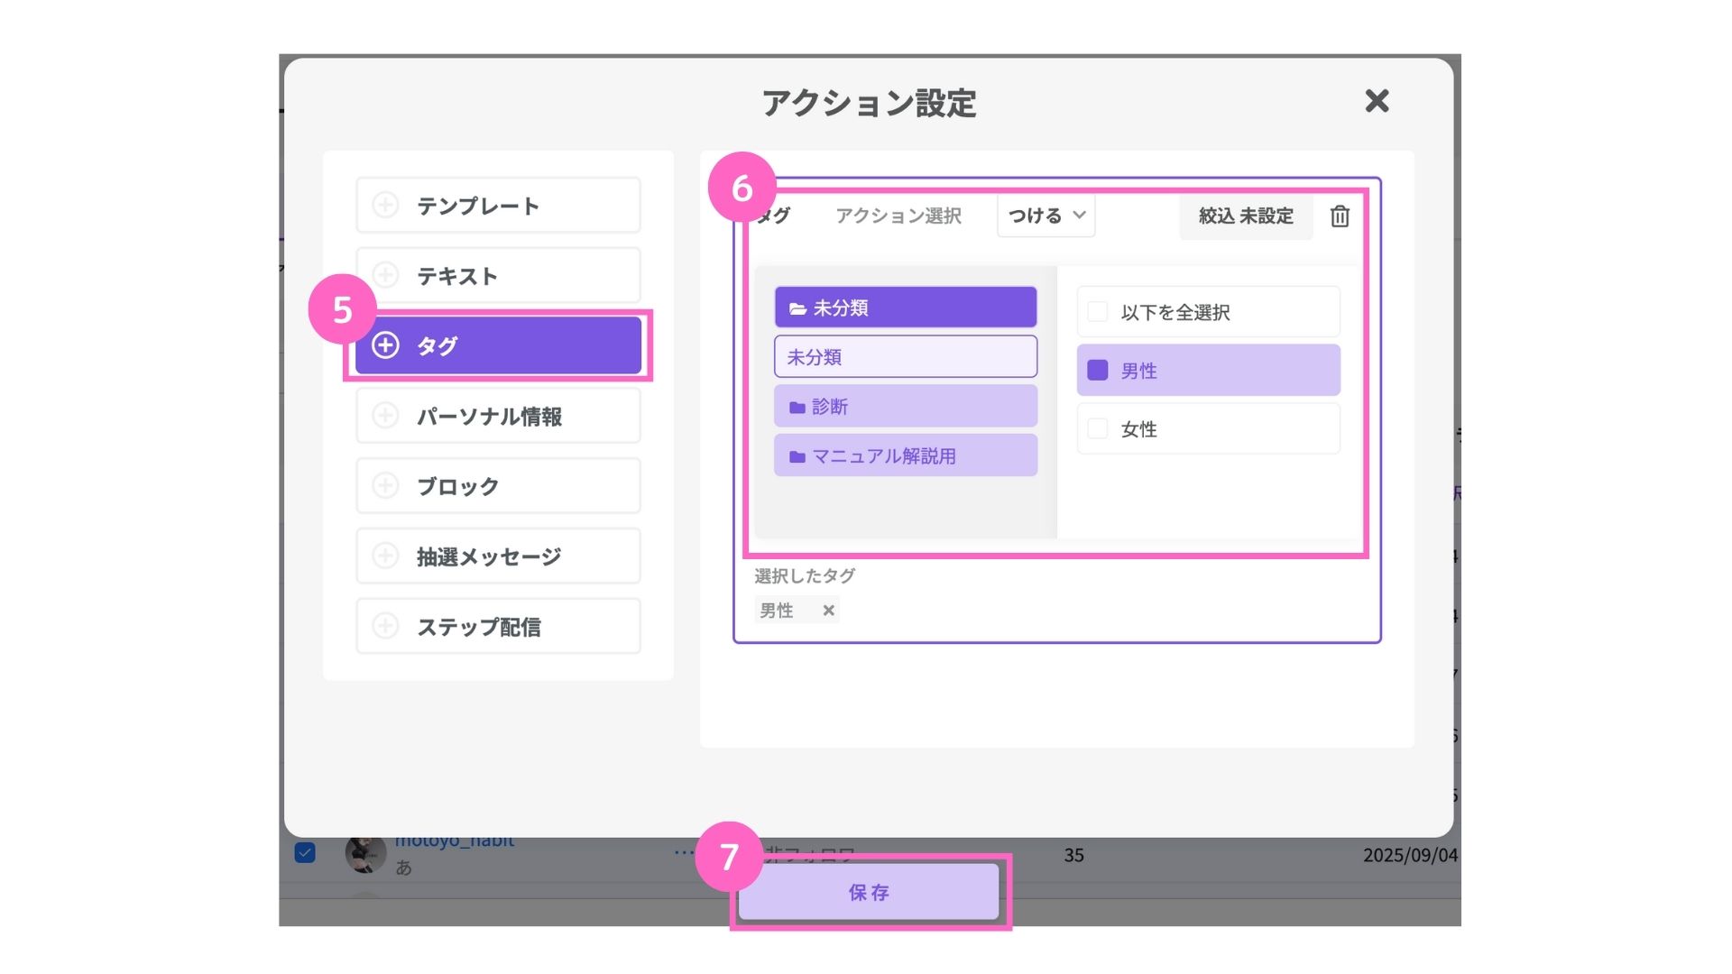Check the 以下を全選択 checkbox
Image resolution: width=1732 pixels, height=974 pixels.
pos(1098,312)
